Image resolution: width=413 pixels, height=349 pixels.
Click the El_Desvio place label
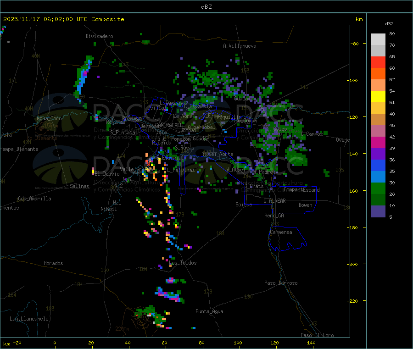107,174
